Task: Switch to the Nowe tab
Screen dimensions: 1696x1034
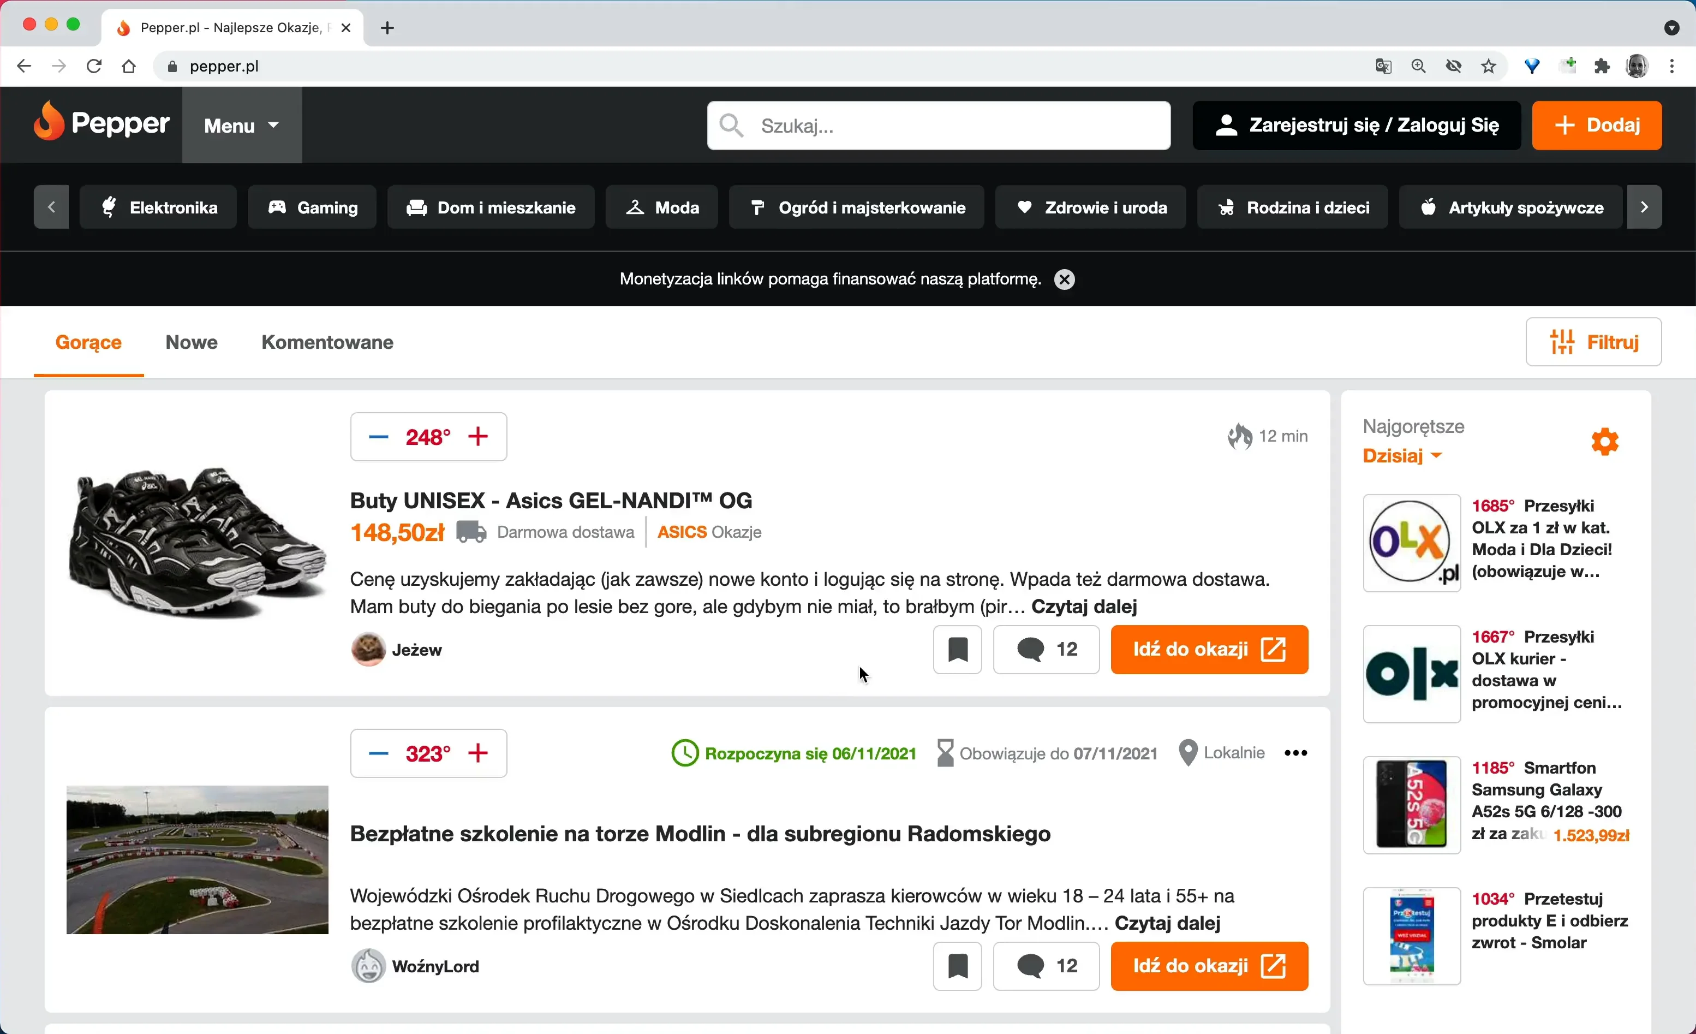Action: [x=192, y=342]
